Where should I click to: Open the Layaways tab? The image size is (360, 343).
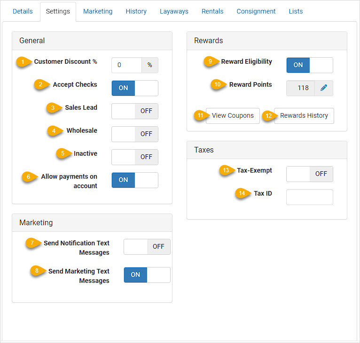(x=174, y=11)
